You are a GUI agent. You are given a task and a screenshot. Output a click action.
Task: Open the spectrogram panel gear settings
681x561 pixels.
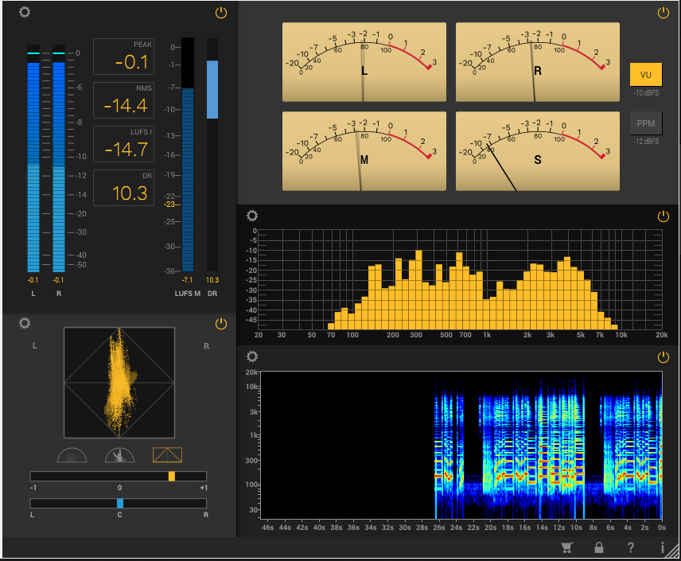coord(252,356)
